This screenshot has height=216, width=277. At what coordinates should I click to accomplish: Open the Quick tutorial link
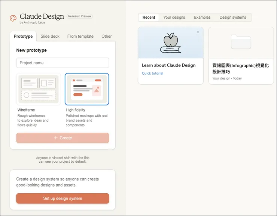(153, 73)
